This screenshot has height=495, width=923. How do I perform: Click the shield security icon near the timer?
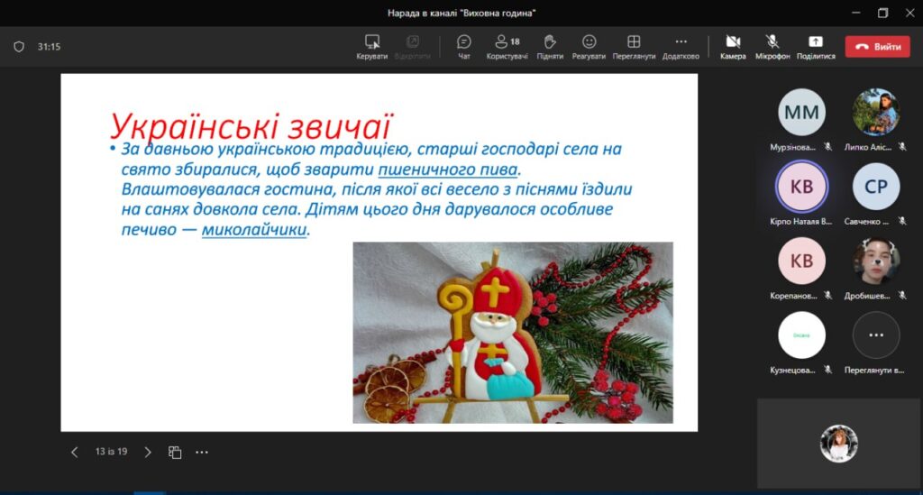point(19,47)
